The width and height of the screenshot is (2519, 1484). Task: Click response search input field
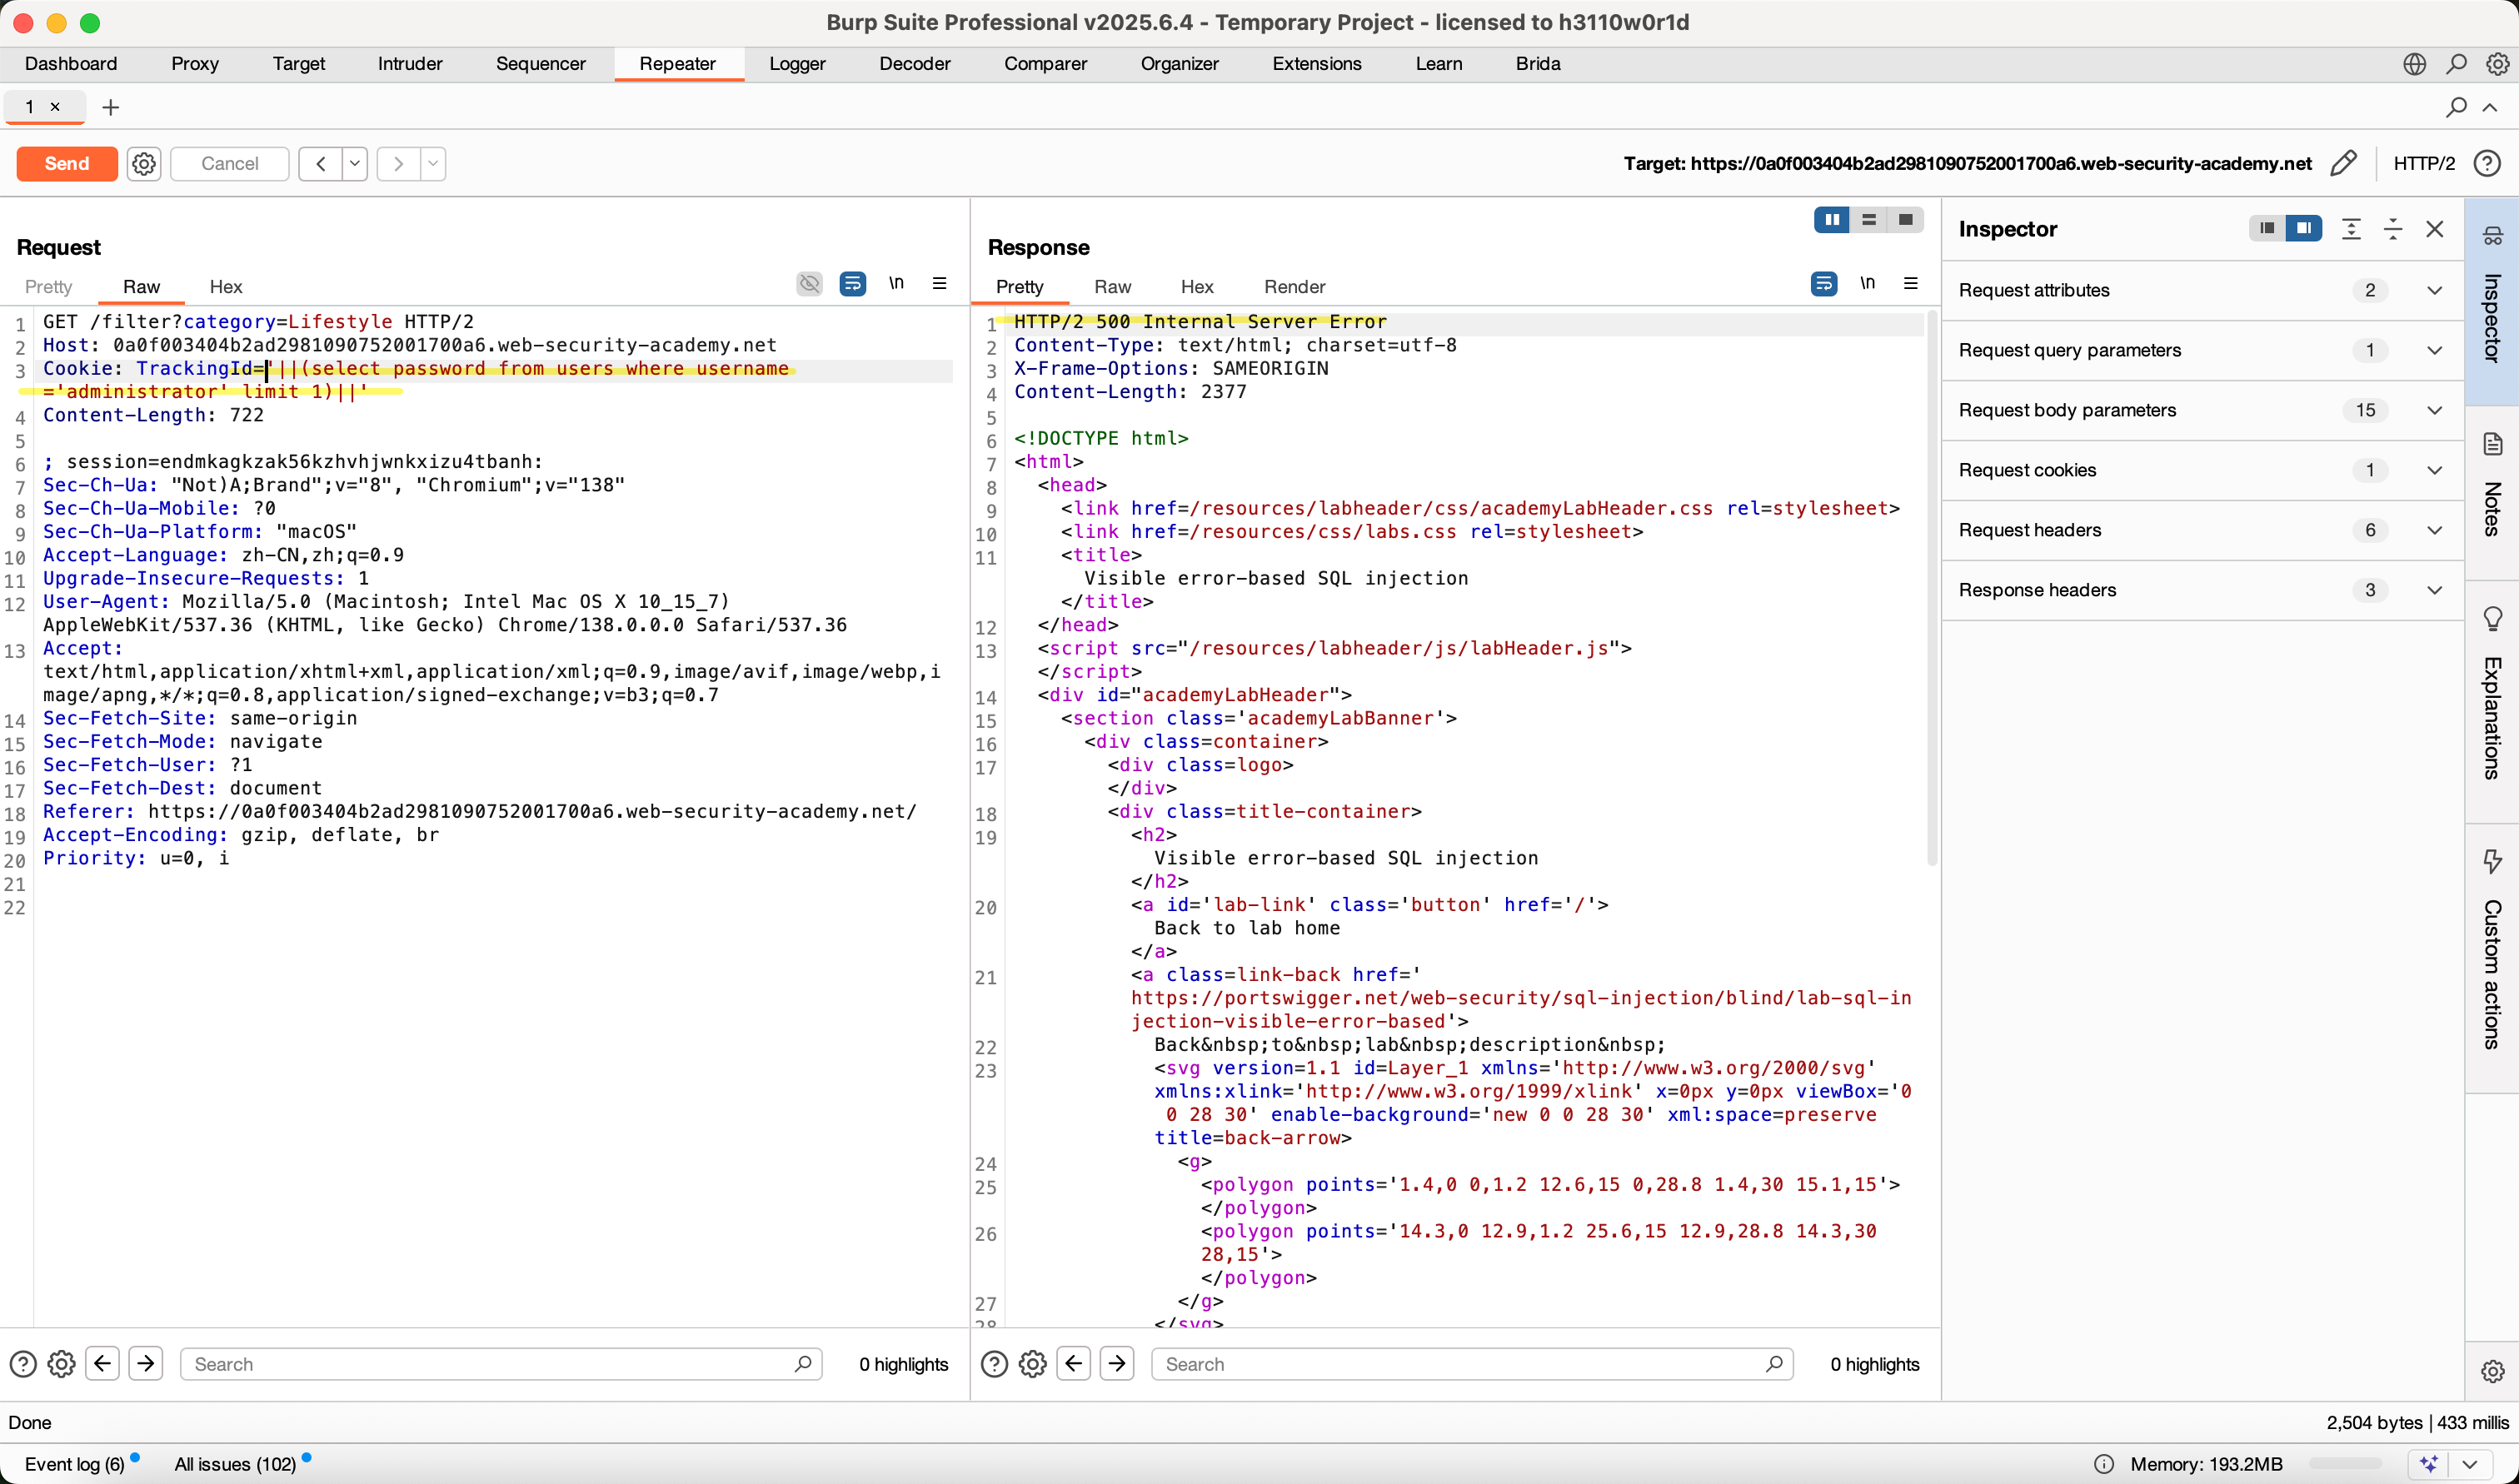pyautogui.click(x=1472, y=1364)
